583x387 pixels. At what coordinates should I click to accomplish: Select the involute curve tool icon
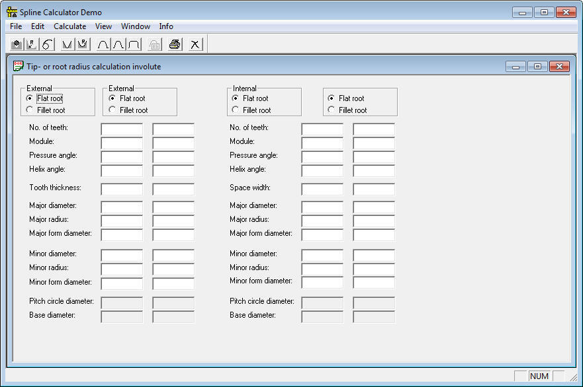46,44
